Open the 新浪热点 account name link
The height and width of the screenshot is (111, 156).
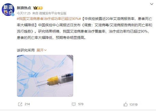click(x=24, y=8)
